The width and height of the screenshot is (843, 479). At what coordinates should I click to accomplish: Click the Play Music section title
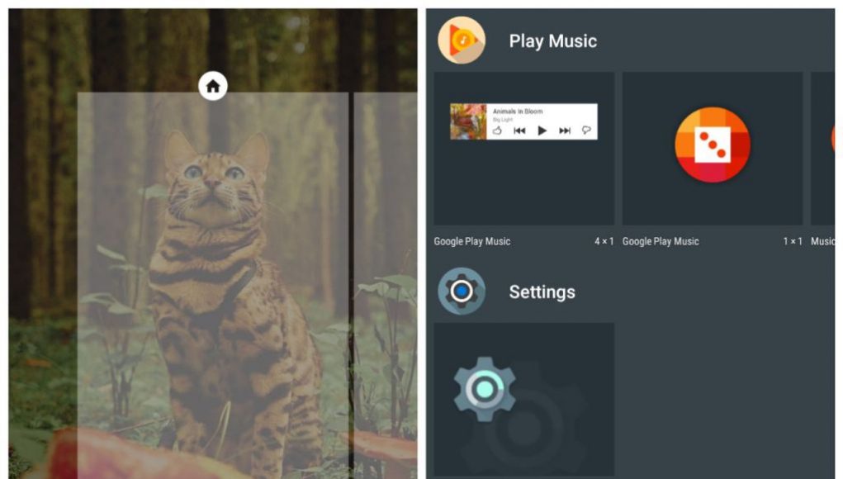[x=552, y=41]
